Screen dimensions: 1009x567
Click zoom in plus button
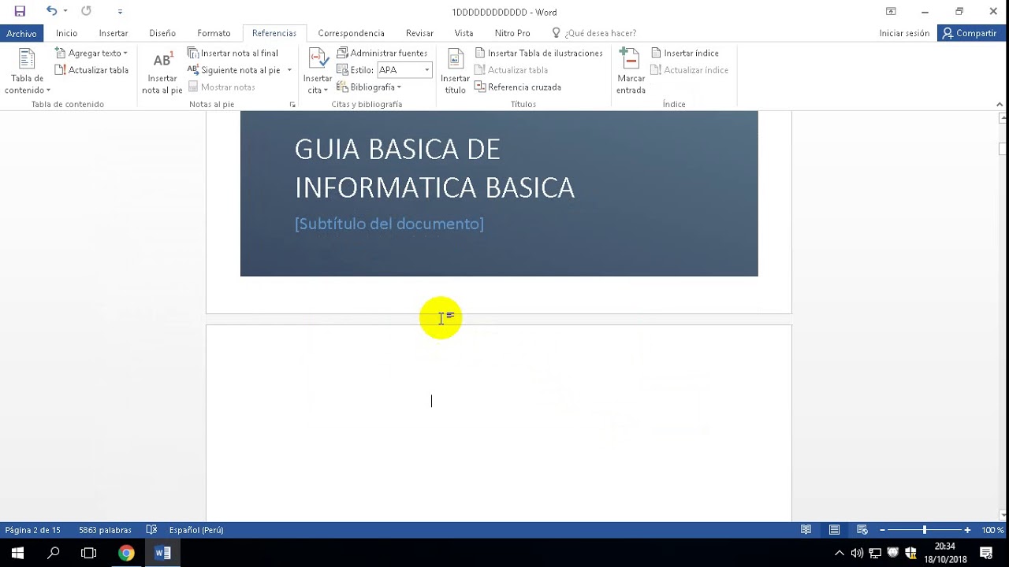tap(967, 530)
